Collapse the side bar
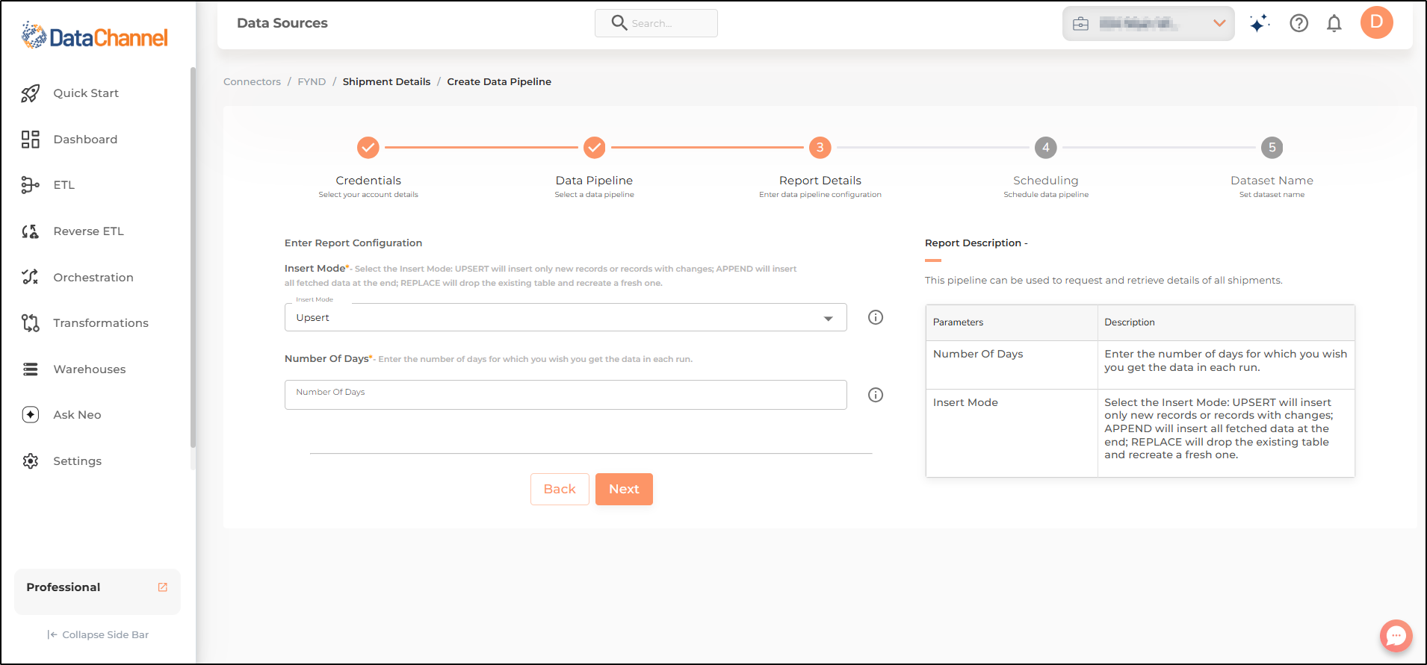This screenshot has width=1427, height=665. pos(98,634)
